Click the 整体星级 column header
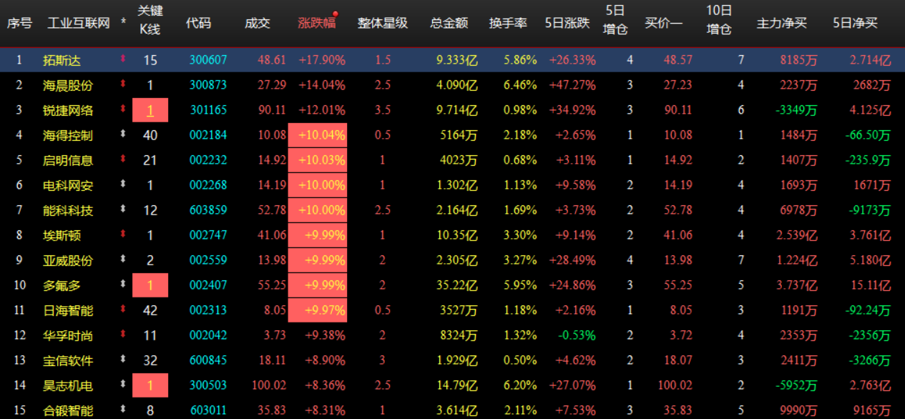 coord(383,23)
